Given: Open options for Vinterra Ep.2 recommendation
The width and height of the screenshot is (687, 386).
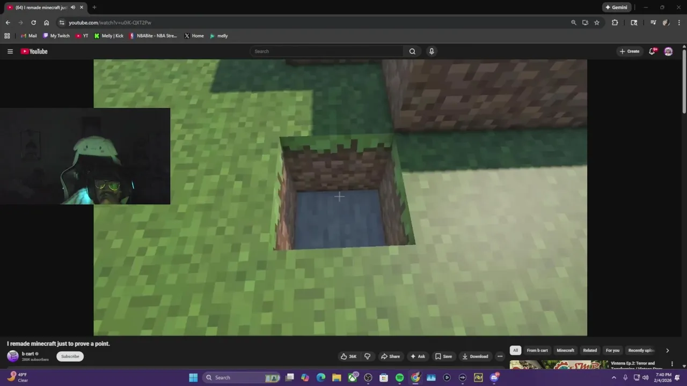Looking at the screenshot, I should (x=672, y=364).
